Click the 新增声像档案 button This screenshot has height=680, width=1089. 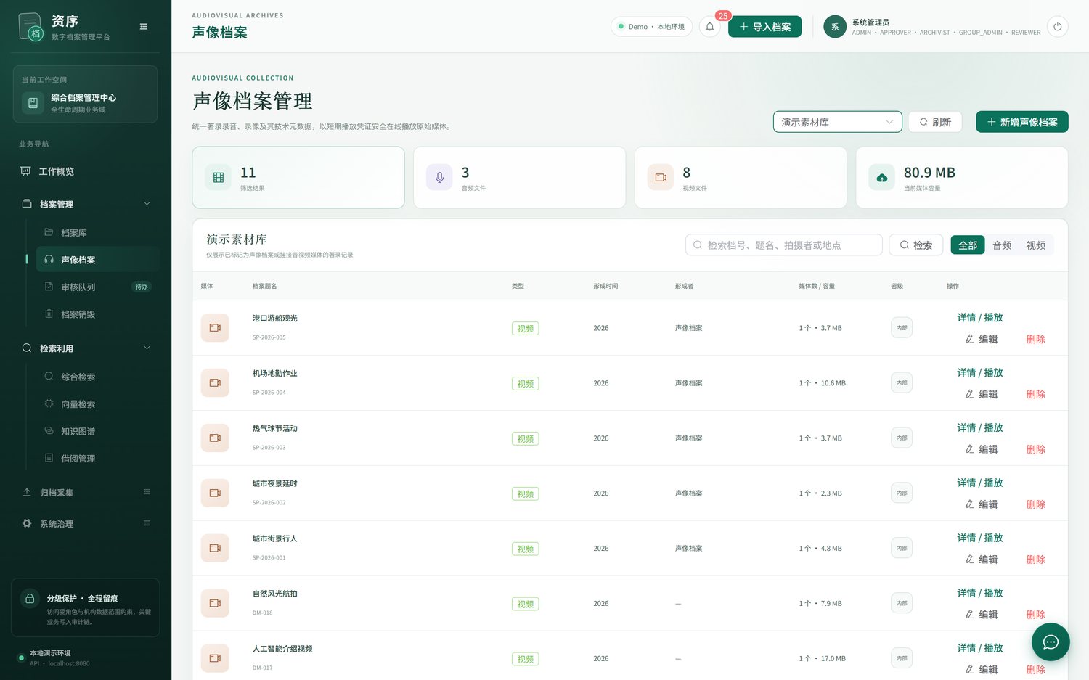[x=1021, y=122]
